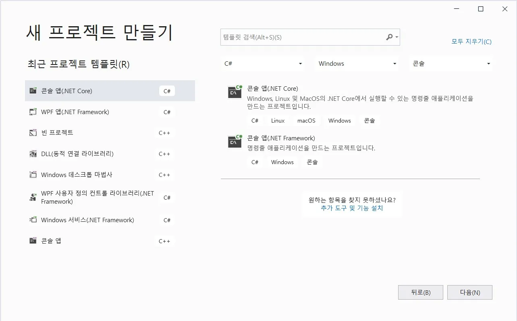Click the 추가 도구 및 기능 설치 link
Image resolution: width=517 pixels, height=321 pixels.
[x=352, y=208]
